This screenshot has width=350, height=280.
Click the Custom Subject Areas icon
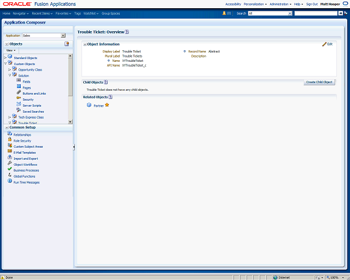point(10,145)
